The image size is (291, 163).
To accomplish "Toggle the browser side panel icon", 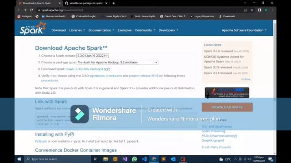I will click(260, 10).
